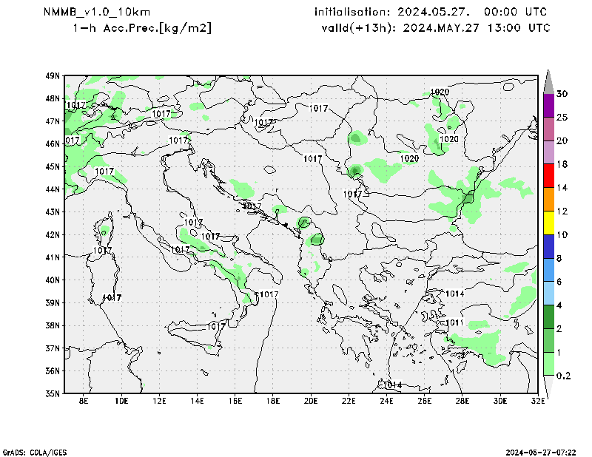This screenshot has height=457, width=592.
Task: Click the yellow 10–12 color bar segment
Action: [x=548, y=223]
